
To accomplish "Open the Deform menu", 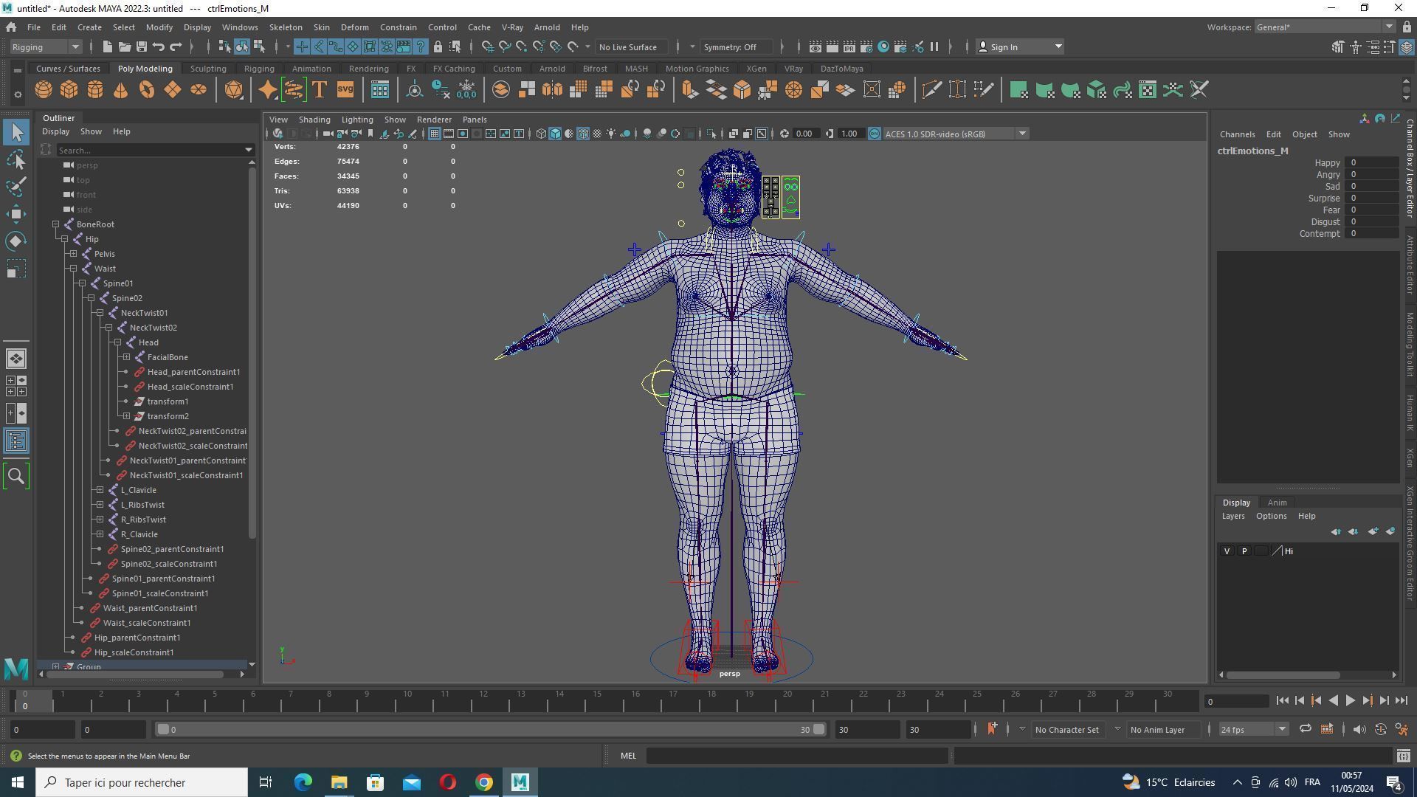I will pyautogui.click(x=354, y=27).
